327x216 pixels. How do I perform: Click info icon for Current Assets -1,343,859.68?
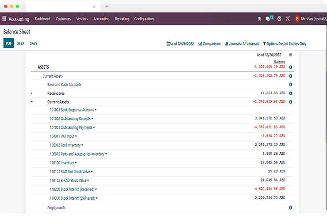point(290,102)
